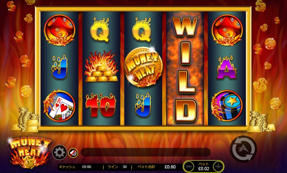Select the King of Hearts cards symbol
This screenshot has height=173, width=287.
[59, 106]
